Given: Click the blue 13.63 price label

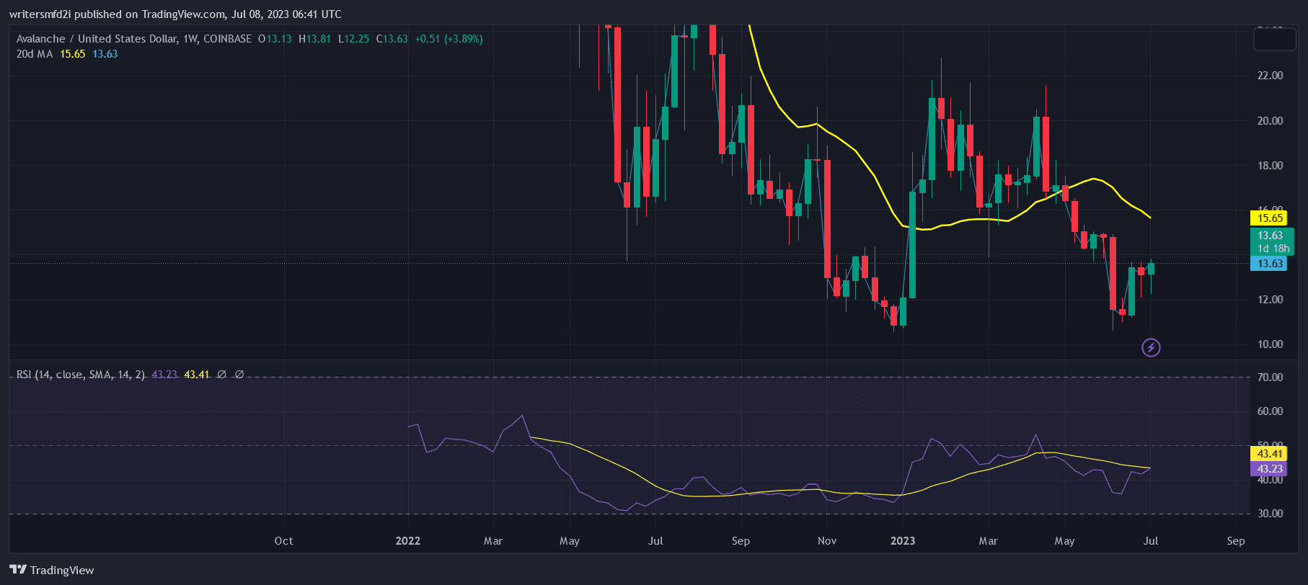Looking at the screenshot, I should click(1269, 264).
